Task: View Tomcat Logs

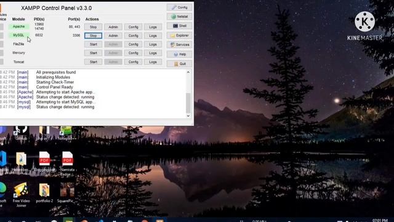Action: [x=153, y=62]
